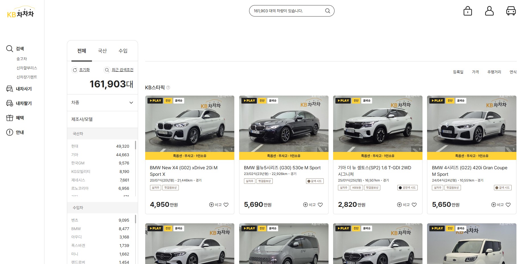Screen dimensions: 523x264
Task: Sort listings by 연식
Action: pyautogui.click(x=513, y=72)
